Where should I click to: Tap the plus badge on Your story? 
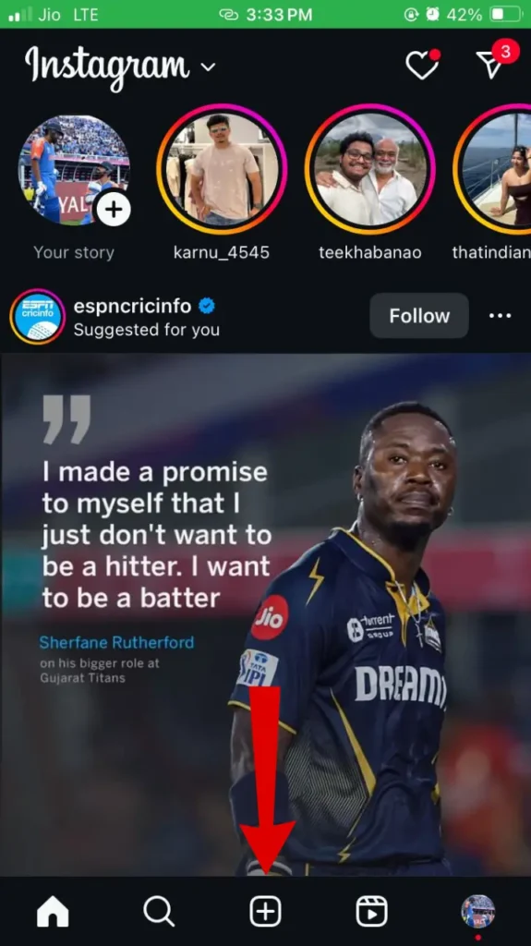click(x=113, y=210)
